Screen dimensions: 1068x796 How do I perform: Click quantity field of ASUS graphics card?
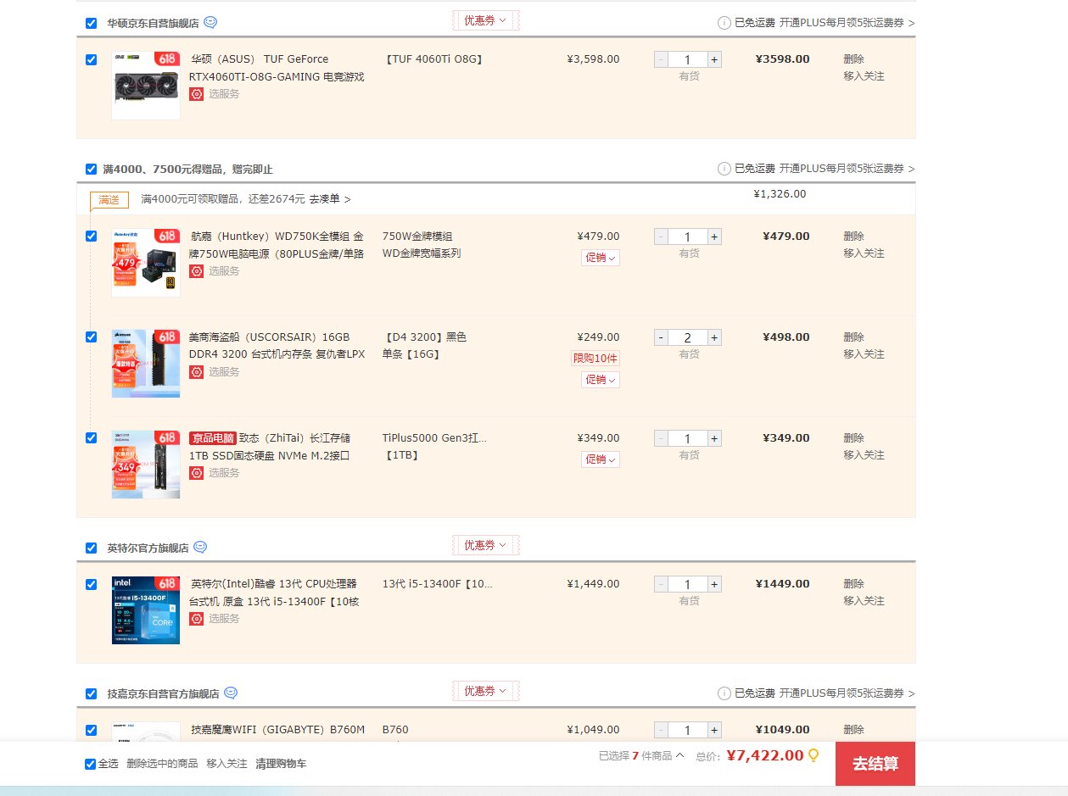tap(688, 59)
